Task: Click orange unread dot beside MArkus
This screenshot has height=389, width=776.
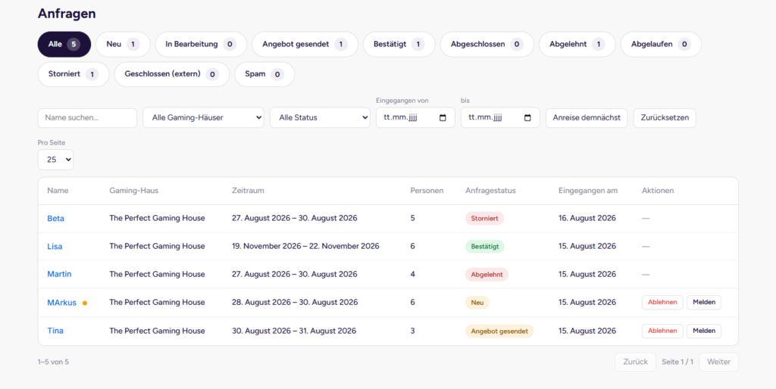Action: pyautogui.click(x=85, y=303)
